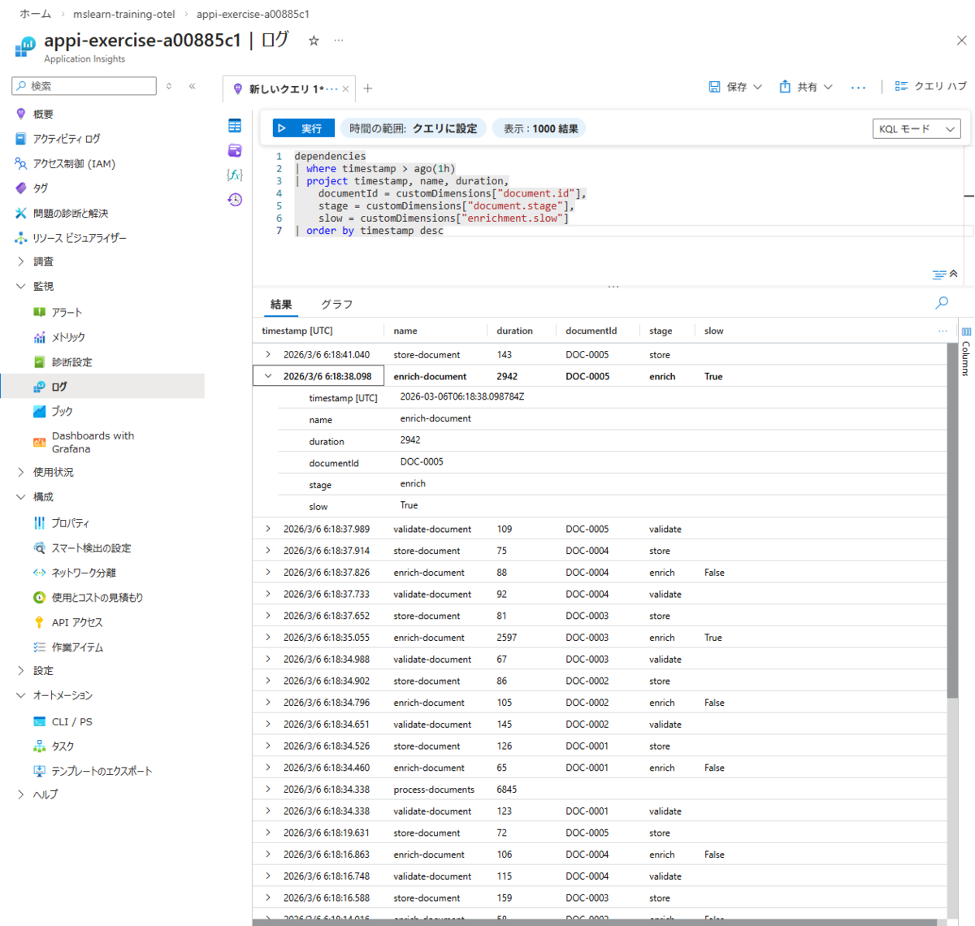Open CLI / PS under オートメーション
This screenshot has width=975, height=926.
click(x=71, y=722)
